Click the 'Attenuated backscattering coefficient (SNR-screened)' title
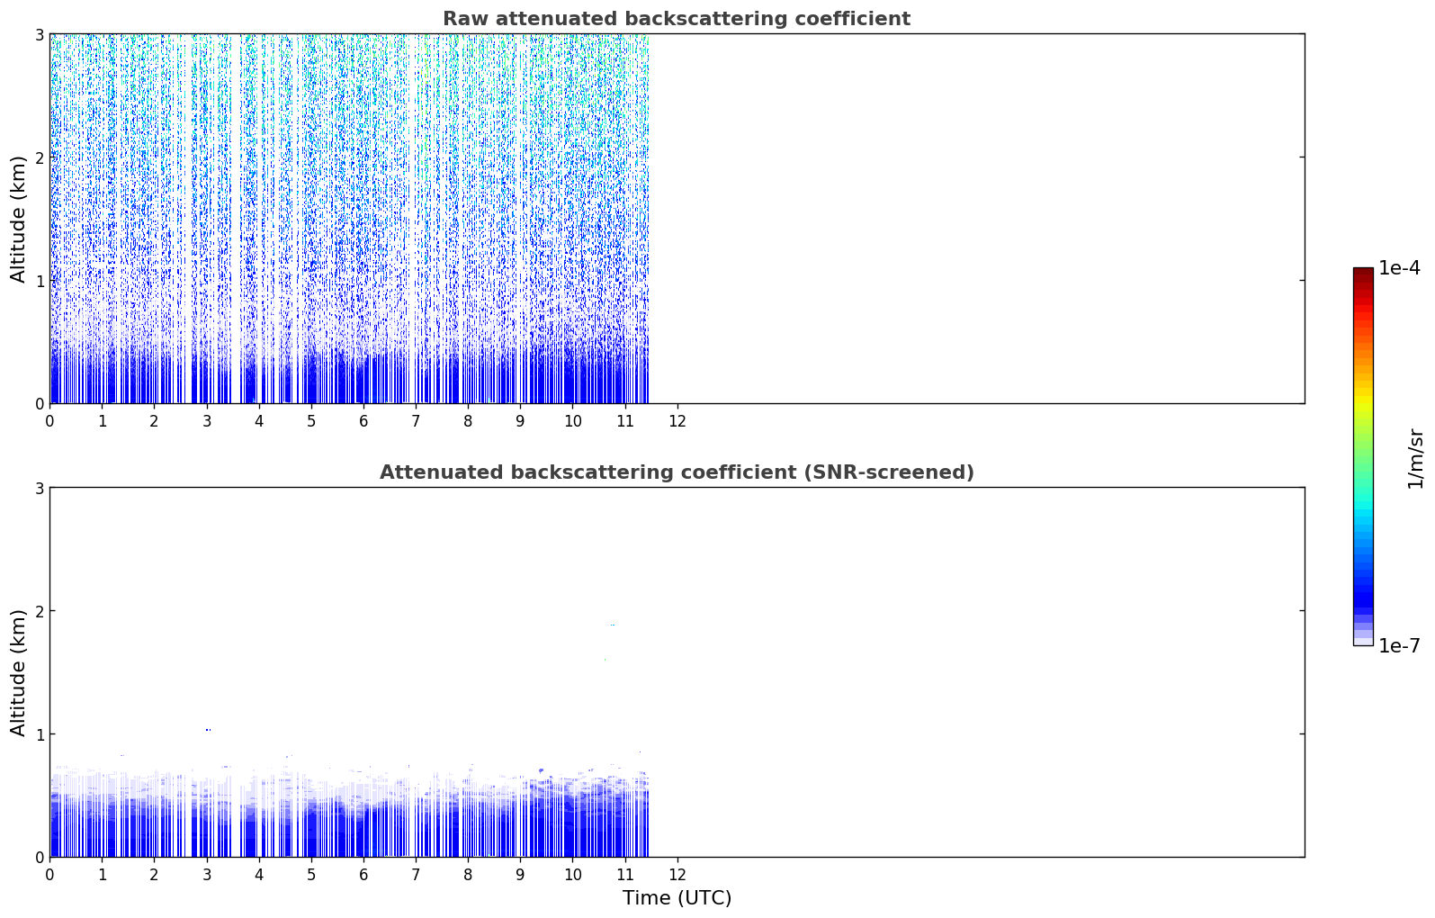Screen dimensions: 1435x918 point(677,472)
